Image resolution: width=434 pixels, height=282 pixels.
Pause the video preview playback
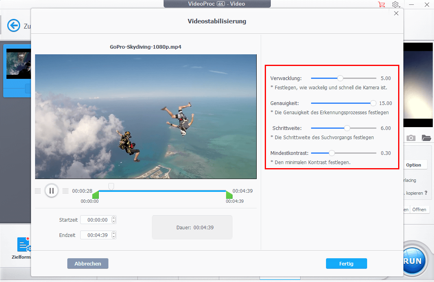pos(52,191)
